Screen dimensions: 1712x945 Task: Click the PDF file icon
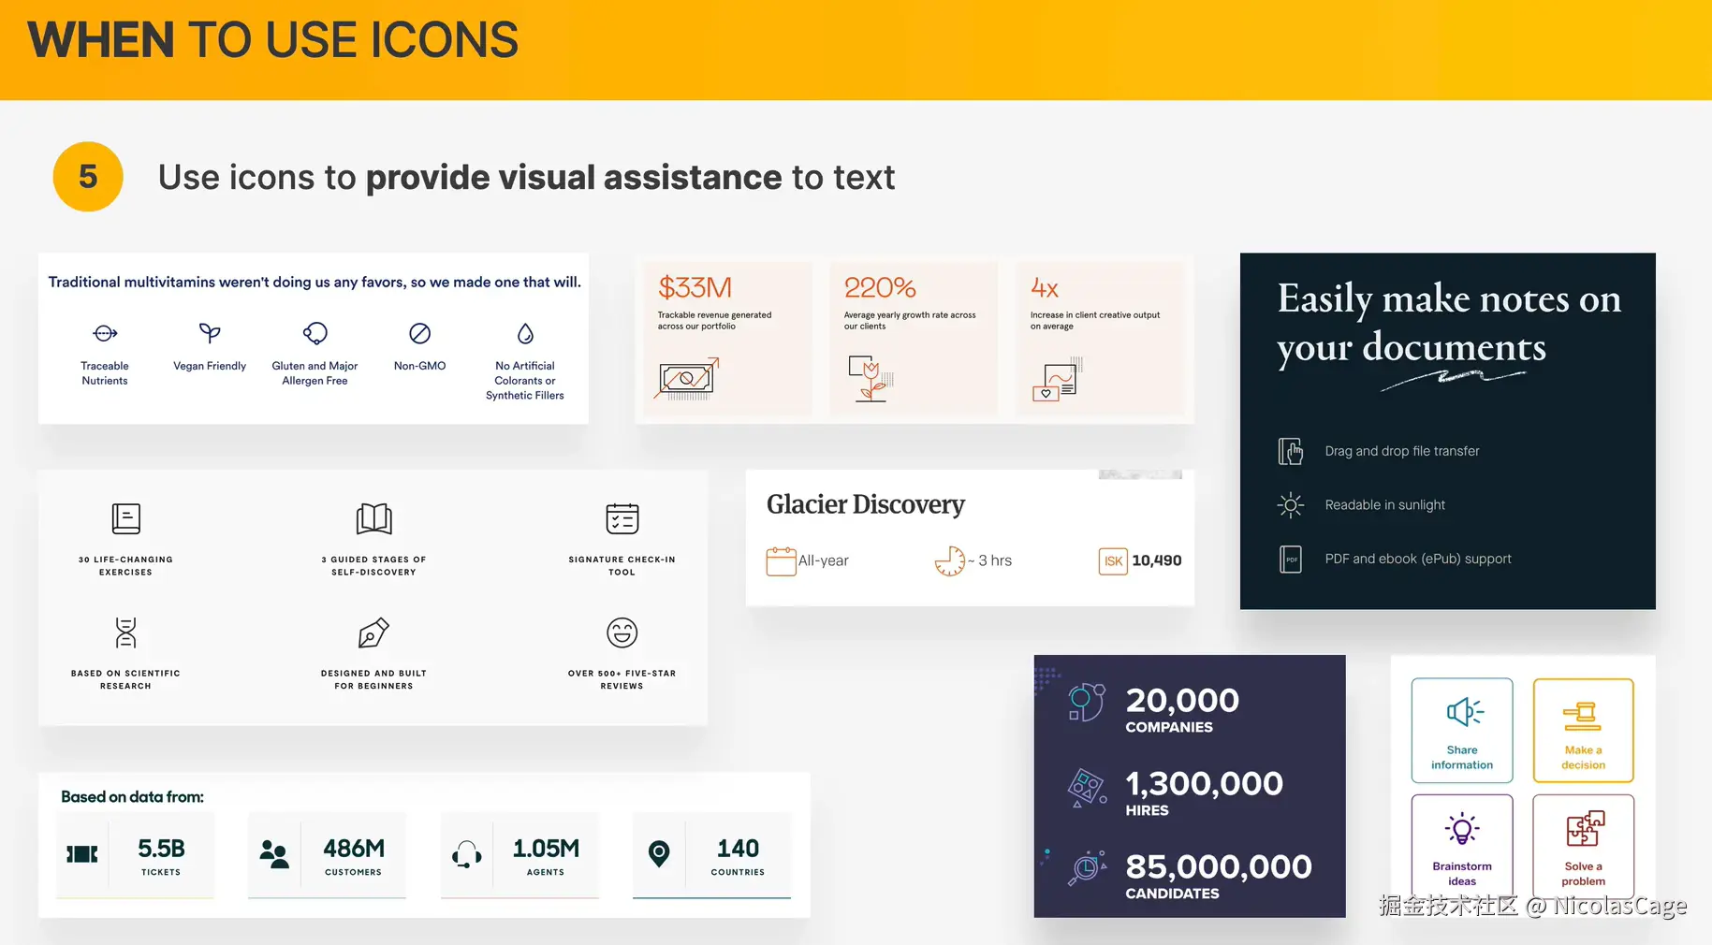click(x=1291, y=559)
